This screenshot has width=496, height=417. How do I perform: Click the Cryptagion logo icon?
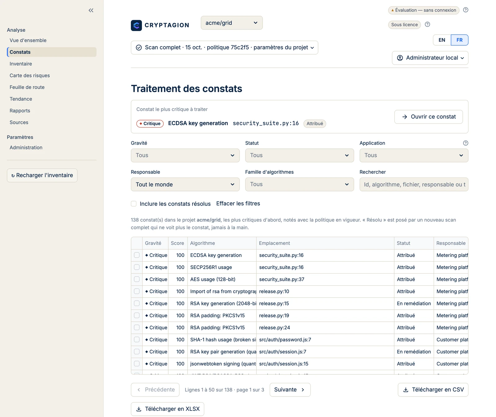pos(136,25)
